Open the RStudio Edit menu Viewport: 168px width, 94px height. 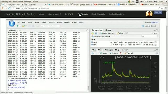(x=24, y=22)
